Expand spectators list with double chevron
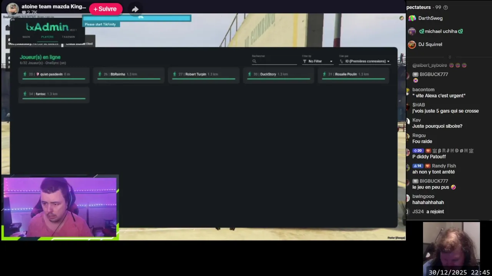The width and height of the screenshot is (492, 276). pos(449,57)
